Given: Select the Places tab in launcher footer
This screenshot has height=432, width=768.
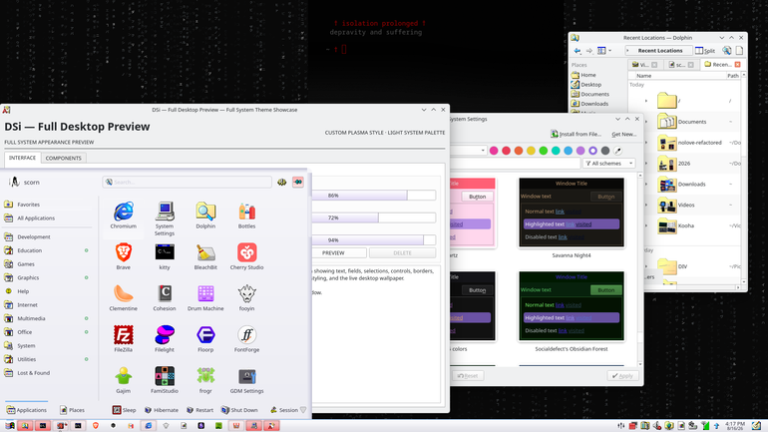Looking at the screenshot, I should click(72, 410).
